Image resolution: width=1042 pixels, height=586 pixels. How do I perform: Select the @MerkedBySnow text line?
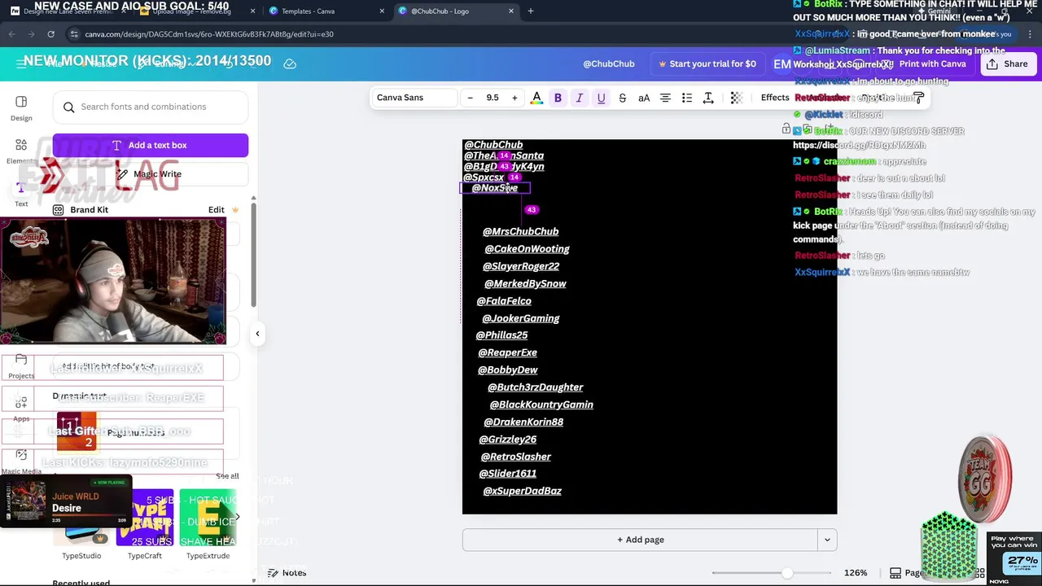point(525,284)
